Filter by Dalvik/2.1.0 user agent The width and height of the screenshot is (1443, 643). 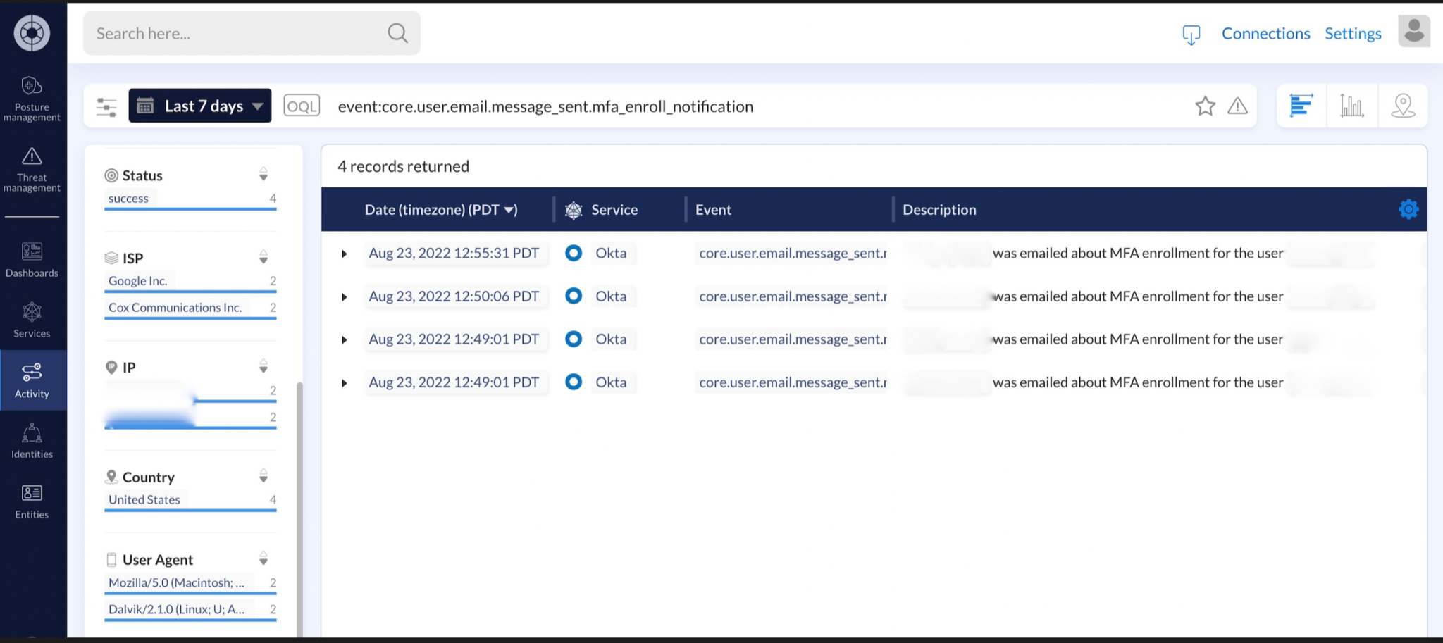pos(177,609)
